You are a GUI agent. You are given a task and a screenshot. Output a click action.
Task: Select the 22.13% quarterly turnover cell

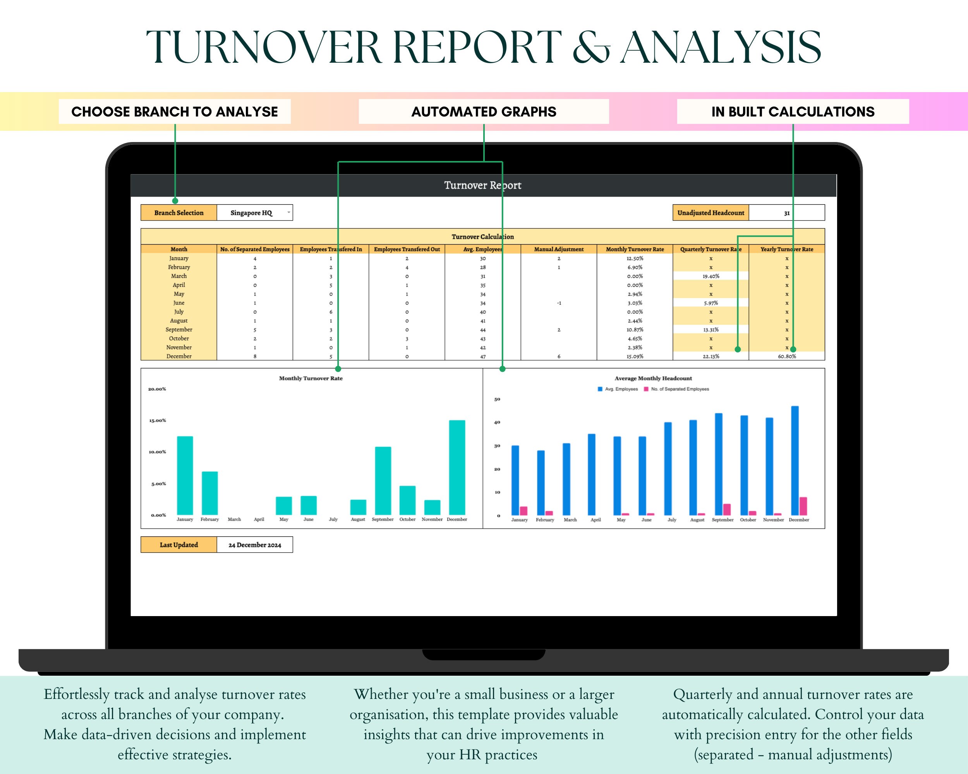pos(711,356)
